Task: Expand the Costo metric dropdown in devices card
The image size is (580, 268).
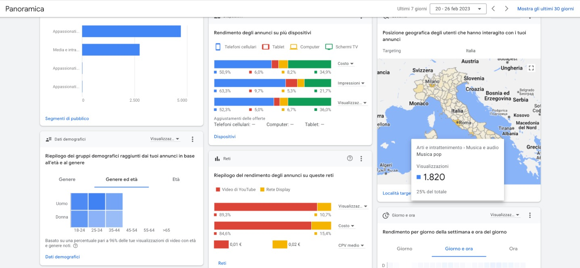Action: [x=345, y=64]
